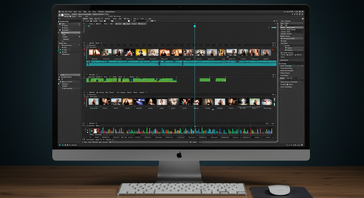Toggle the checkbox in the second button above the preview area
The image size is (364, 198).
[x=124, y=24]
